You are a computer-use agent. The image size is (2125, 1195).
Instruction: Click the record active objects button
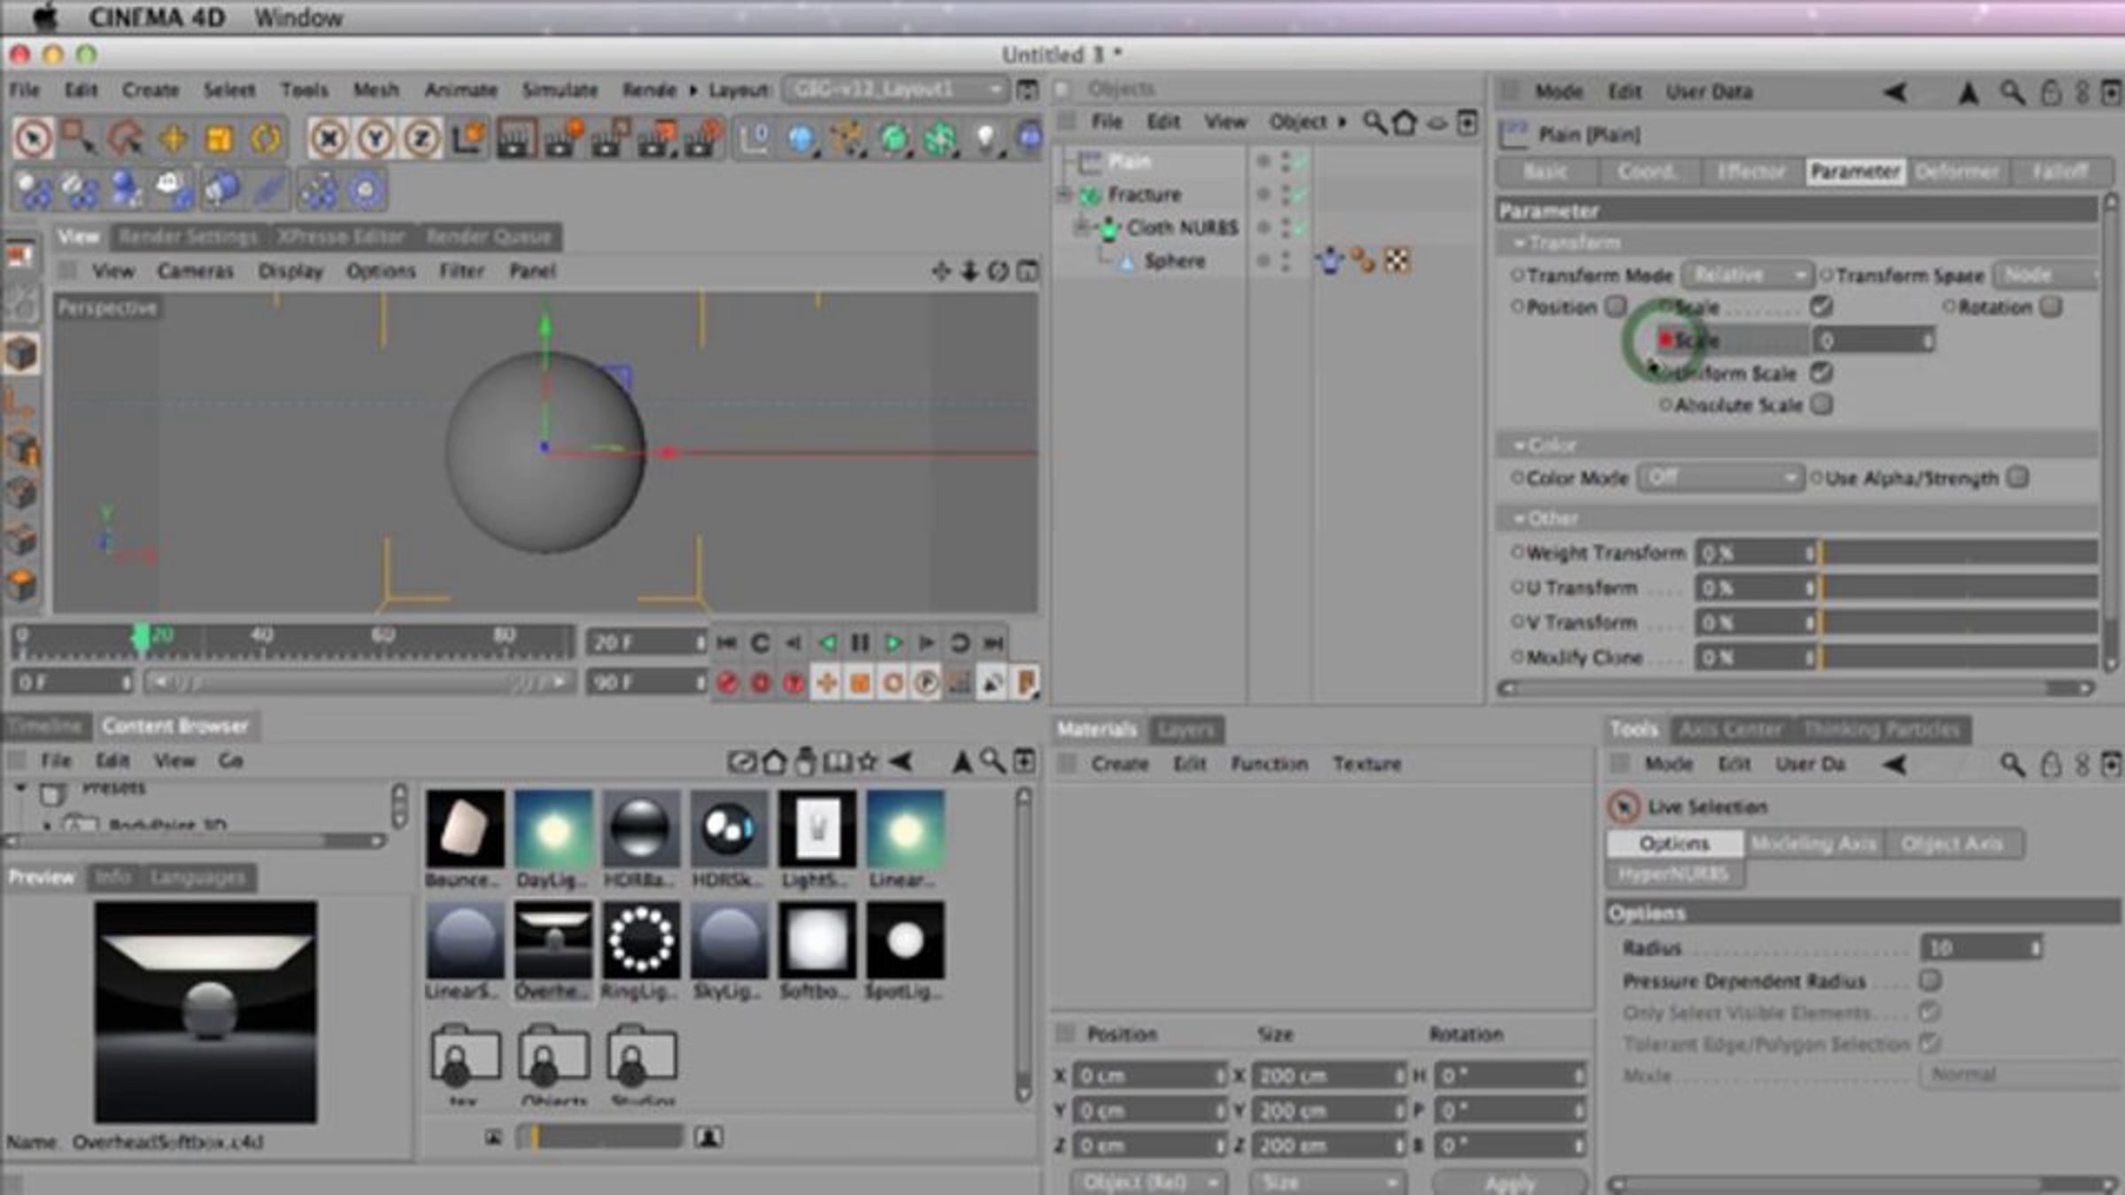tap(727, 682)
